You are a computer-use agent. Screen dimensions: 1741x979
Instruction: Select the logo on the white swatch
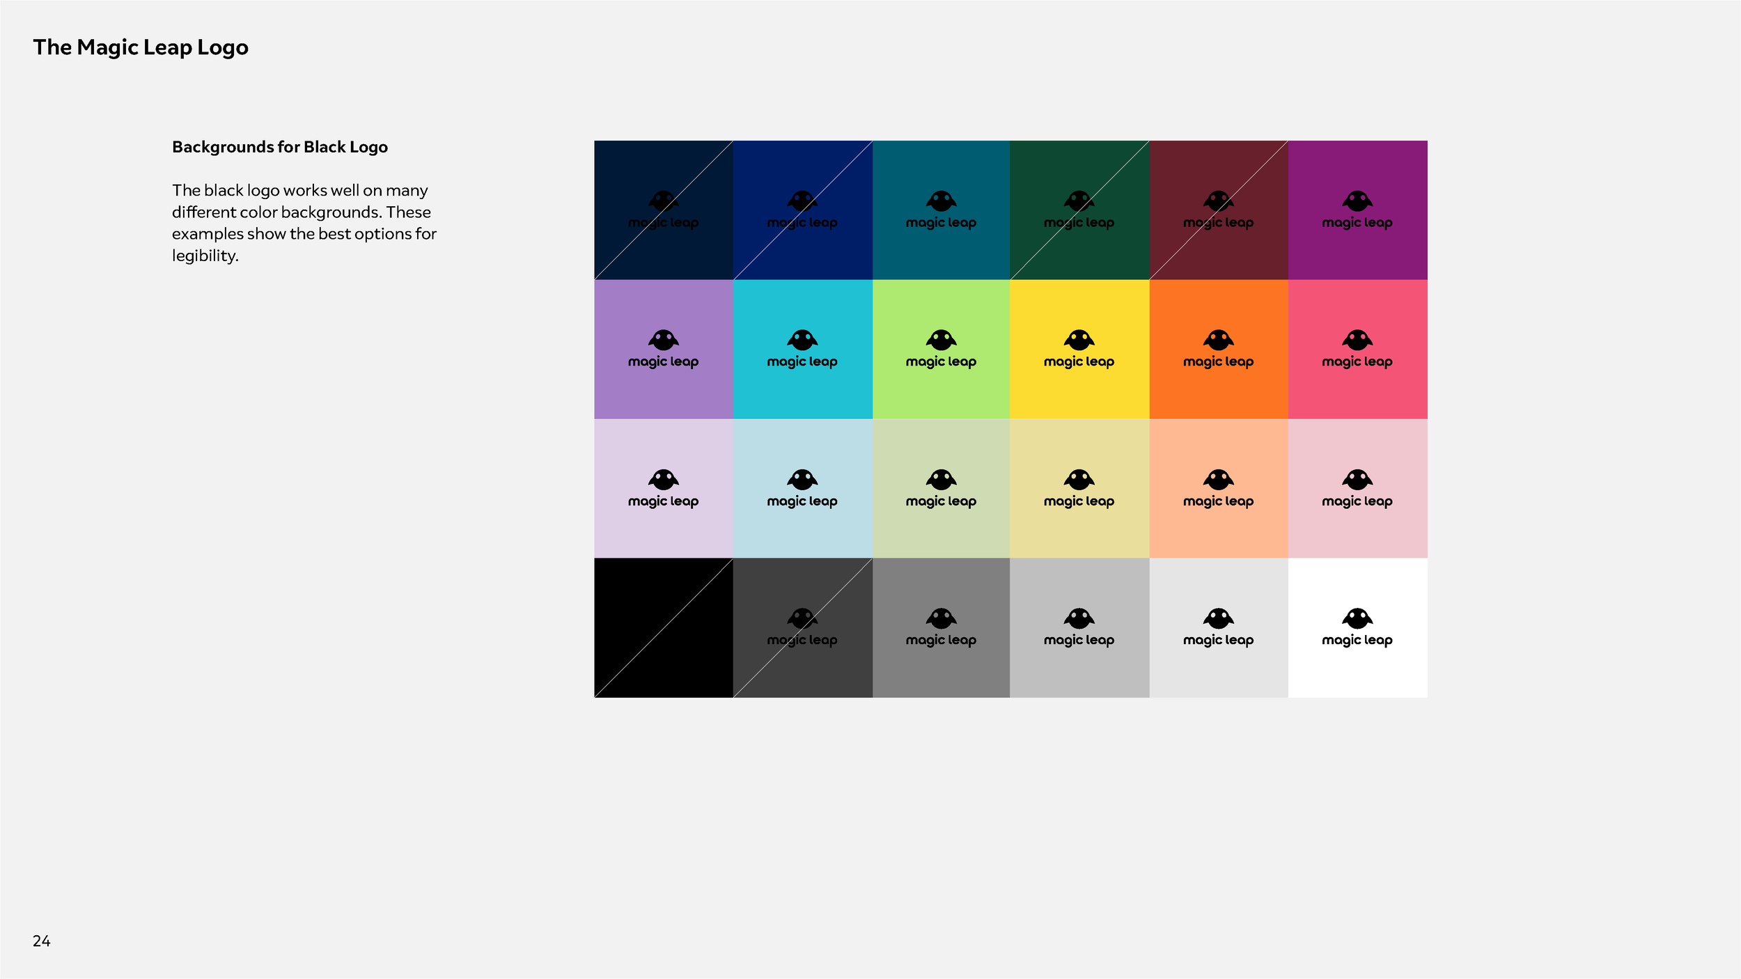1357,627
